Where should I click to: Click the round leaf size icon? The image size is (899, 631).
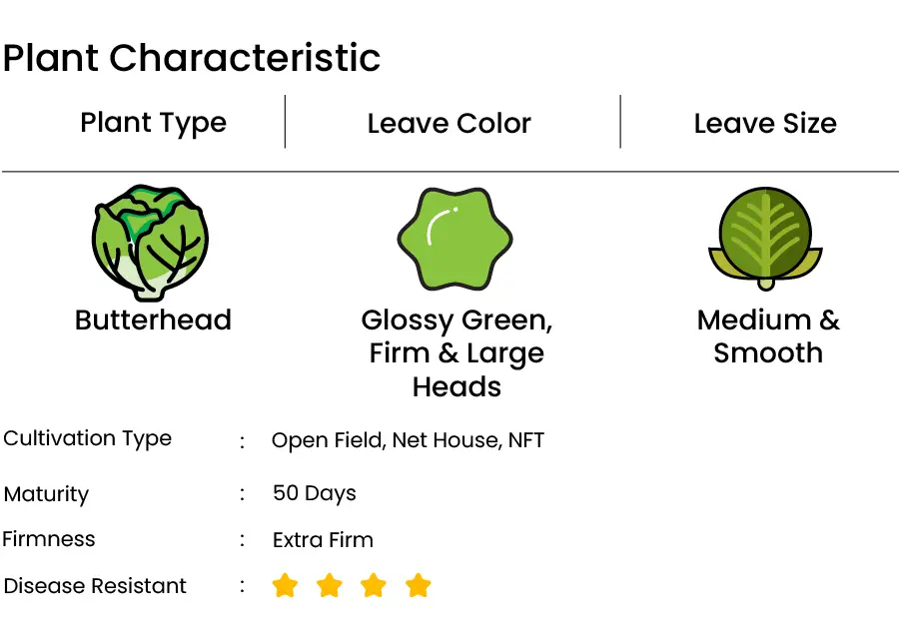pos(765,238)
